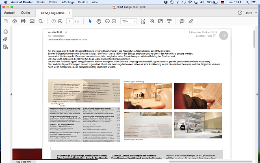The height and width of the screenshot is (163, 260).
Task: Open the Fichier menu
Action: (x=41, y=2)
